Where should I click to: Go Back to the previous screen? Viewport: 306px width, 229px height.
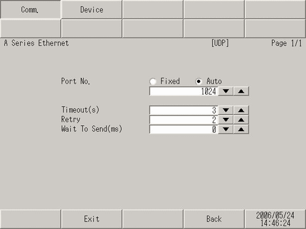[x=214, y=219]
